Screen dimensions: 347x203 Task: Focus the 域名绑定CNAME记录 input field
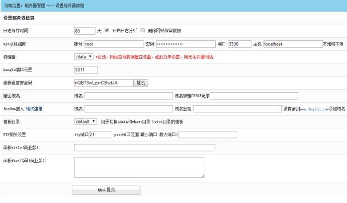[x=254, y=96]
